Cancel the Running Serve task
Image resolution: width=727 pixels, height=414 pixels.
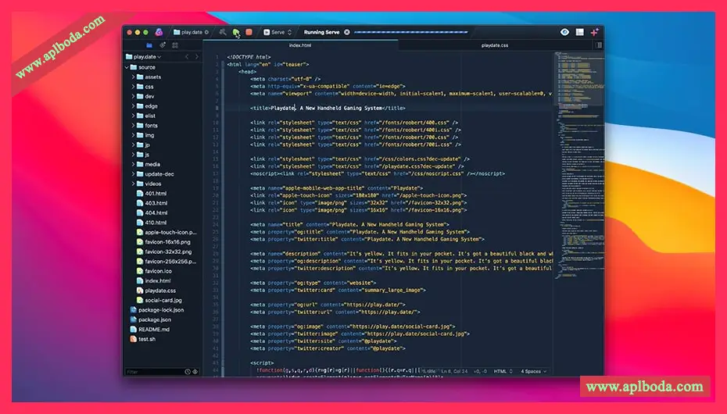pyautogui.click(x=347, y=32)
